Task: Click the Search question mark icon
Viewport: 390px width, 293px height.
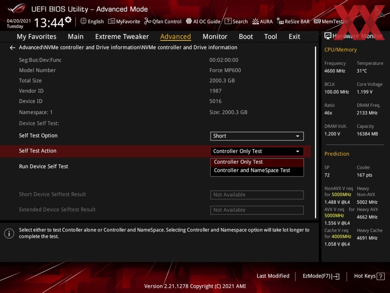Action: (228, 21)
